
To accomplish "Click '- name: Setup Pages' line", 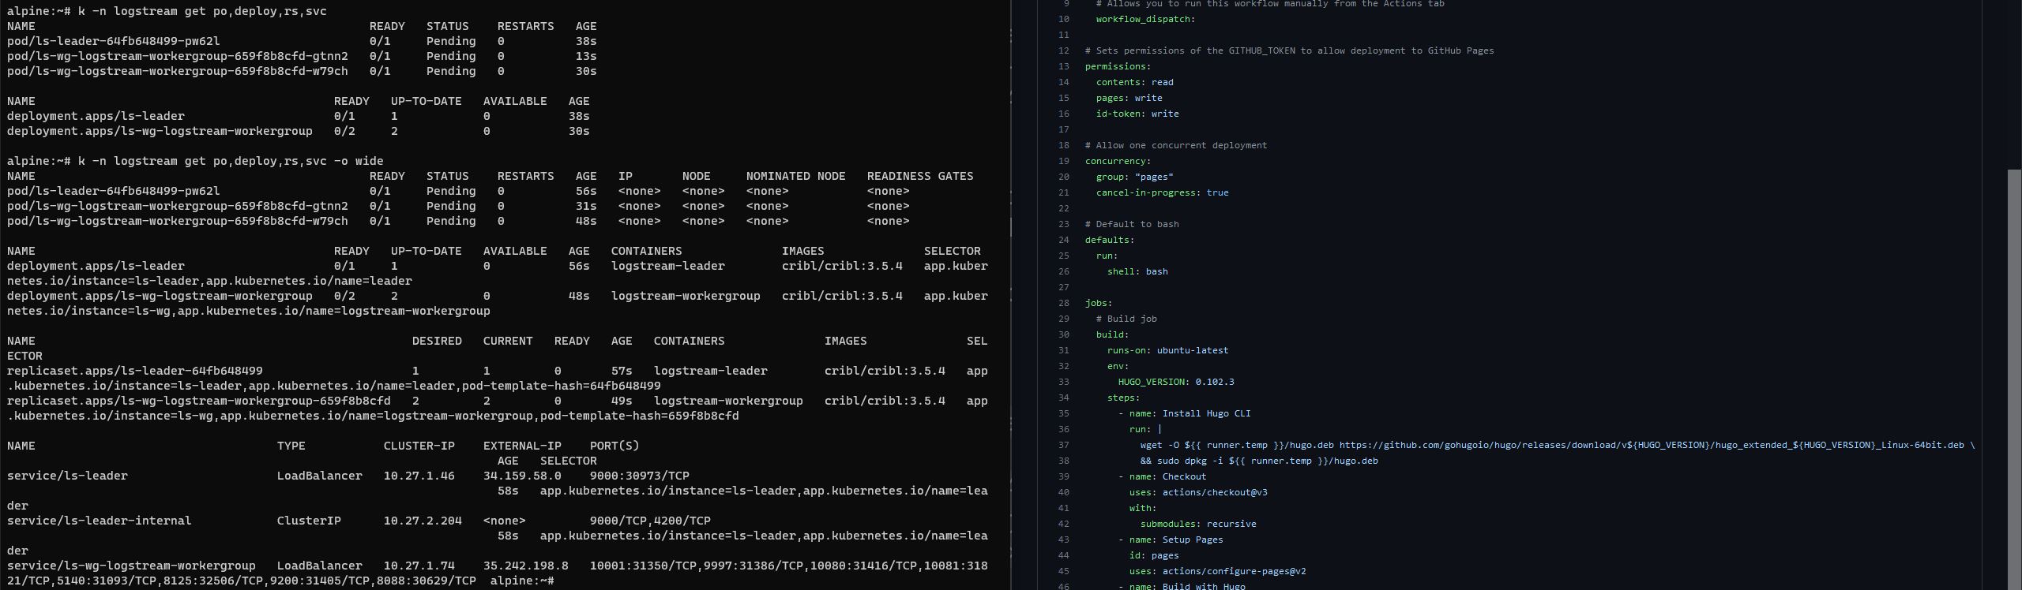I will 1171,540.
